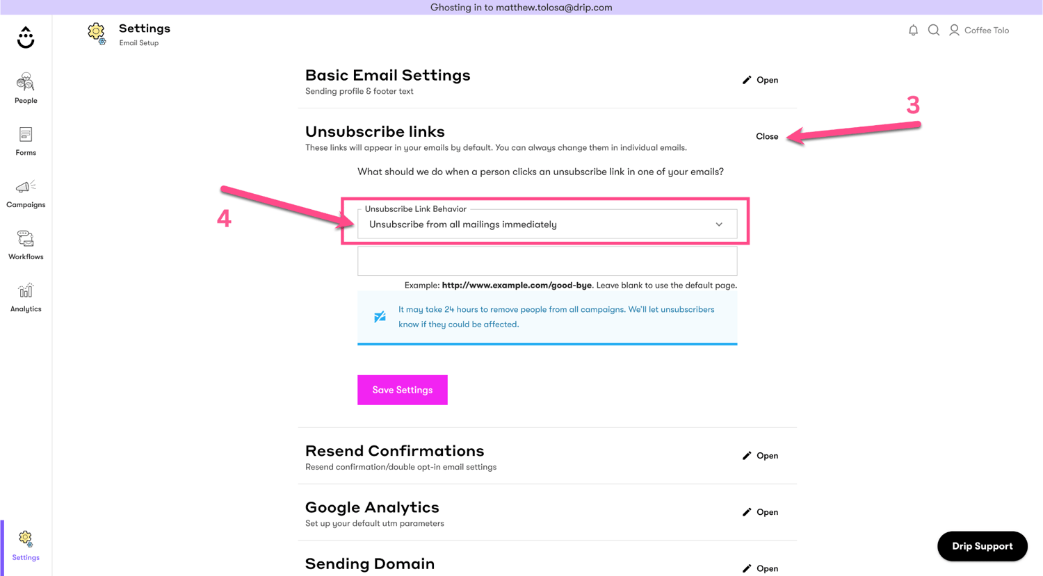Click the notifications bell icon
This screenshot has height=576, width=1043.
tap(913, 31)
